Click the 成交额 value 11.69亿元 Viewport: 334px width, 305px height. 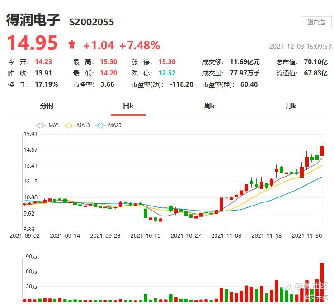click(x=245, y=62)
